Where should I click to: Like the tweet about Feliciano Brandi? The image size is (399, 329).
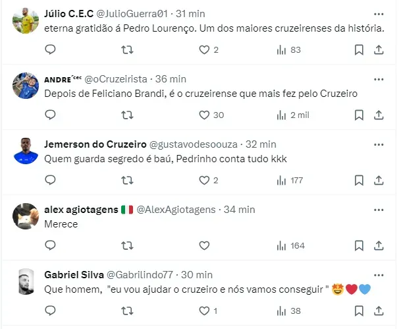pyautogui.click(x=204, y=115)
